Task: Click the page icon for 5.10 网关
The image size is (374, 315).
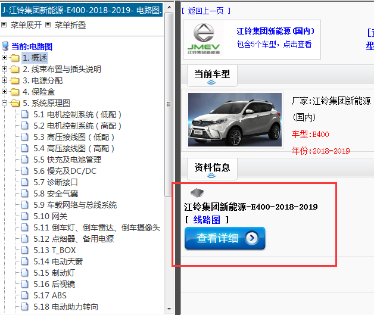Action: pos(25,216)
